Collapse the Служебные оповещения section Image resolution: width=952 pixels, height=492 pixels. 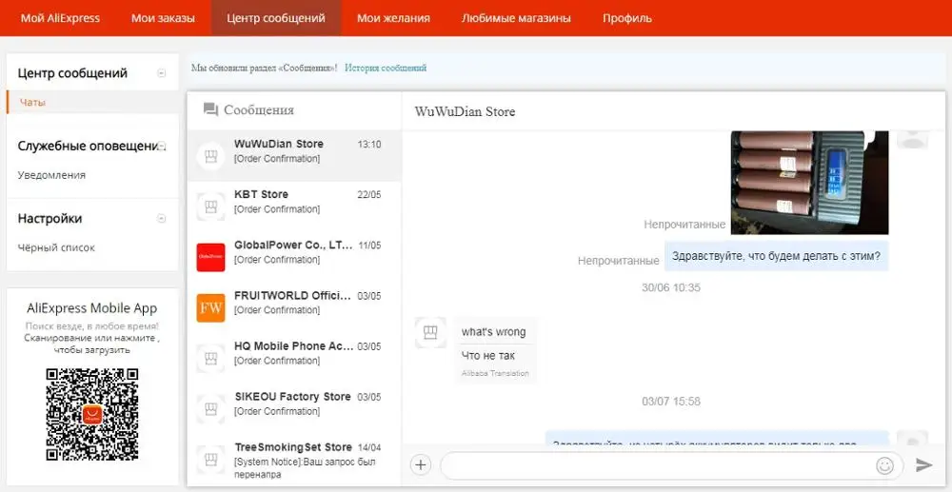162,146
